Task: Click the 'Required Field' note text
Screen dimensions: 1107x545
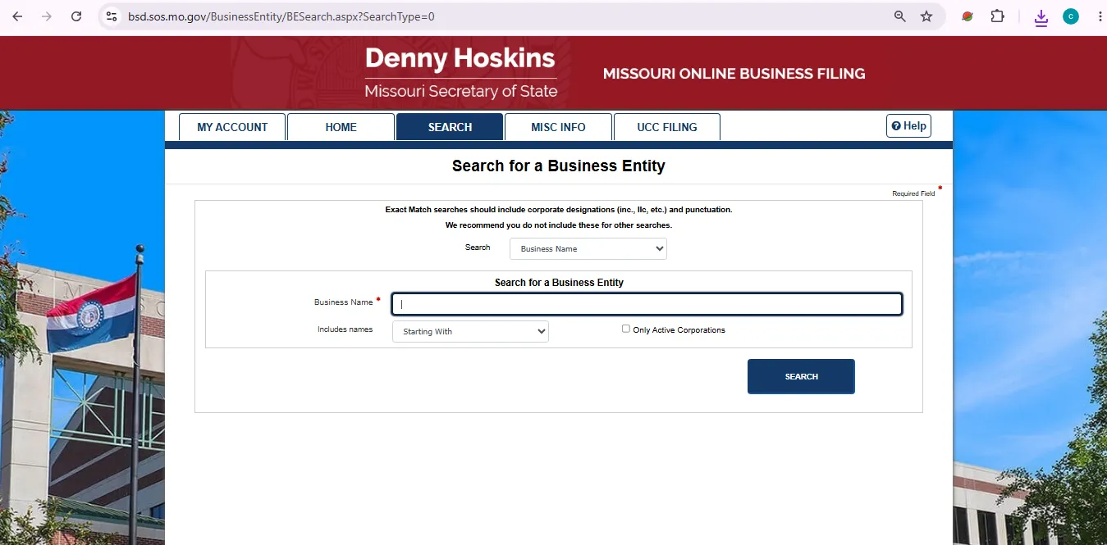Action: 913,193
